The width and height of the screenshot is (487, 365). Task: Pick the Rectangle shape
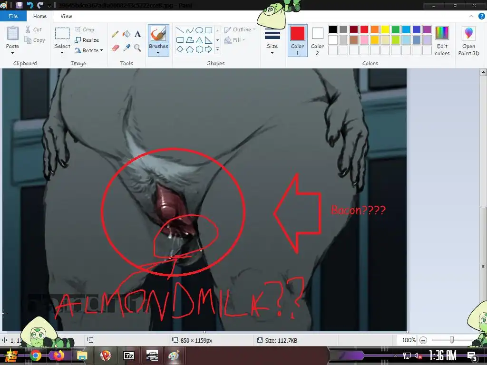(208, 30)
